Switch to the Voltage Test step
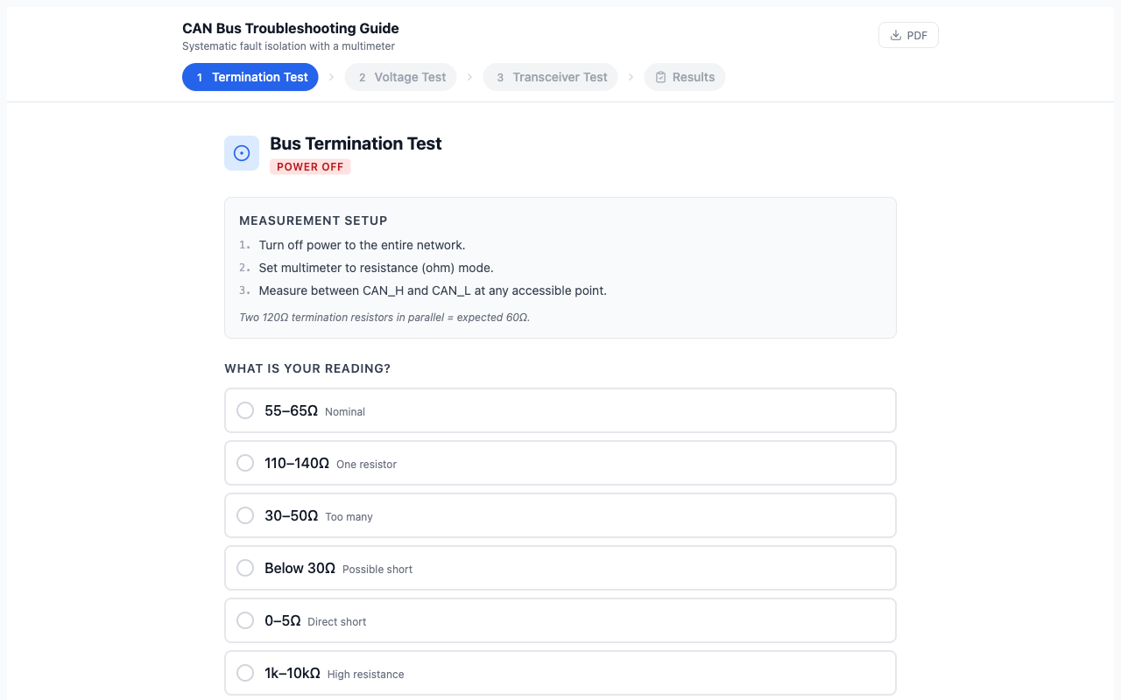1121x700 pixels. (x=401, y=77)
